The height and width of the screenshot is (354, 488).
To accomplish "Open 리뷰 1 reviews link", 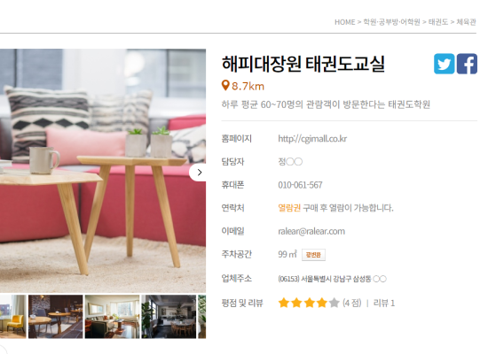I will [384, 303].
